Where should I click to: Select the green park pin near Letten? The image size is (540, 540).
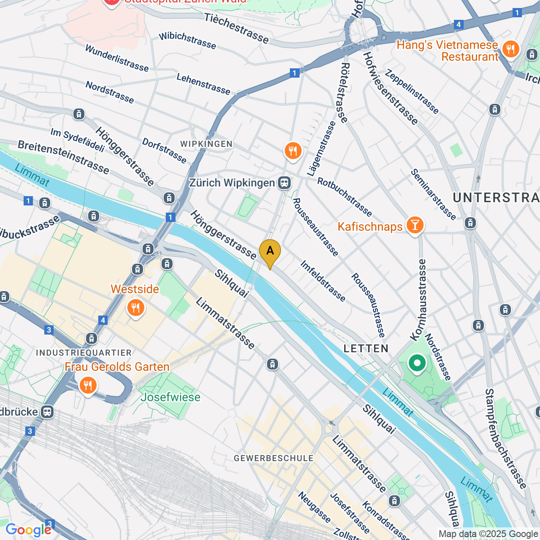[x=417, y=364]
